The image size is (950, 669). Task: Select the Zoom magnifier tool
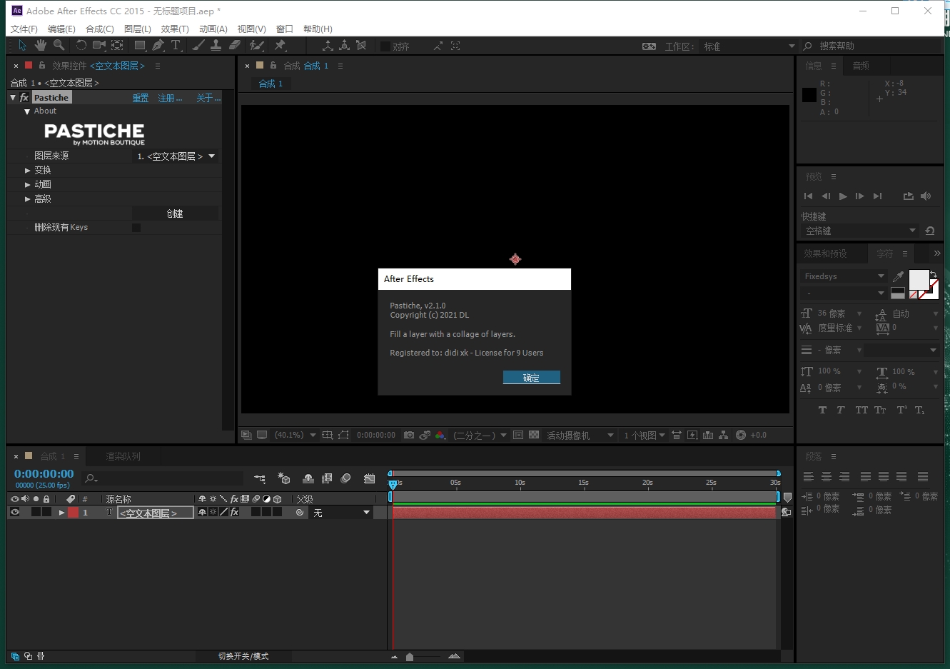tap(59, 45)
